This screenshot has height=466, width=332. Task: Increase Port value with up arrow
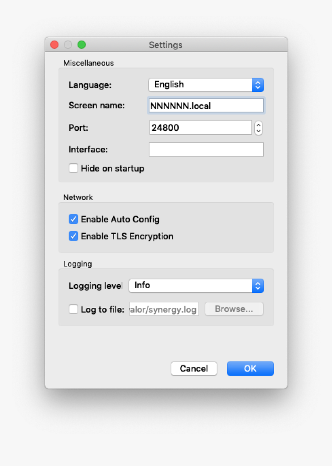coord(259,125)
